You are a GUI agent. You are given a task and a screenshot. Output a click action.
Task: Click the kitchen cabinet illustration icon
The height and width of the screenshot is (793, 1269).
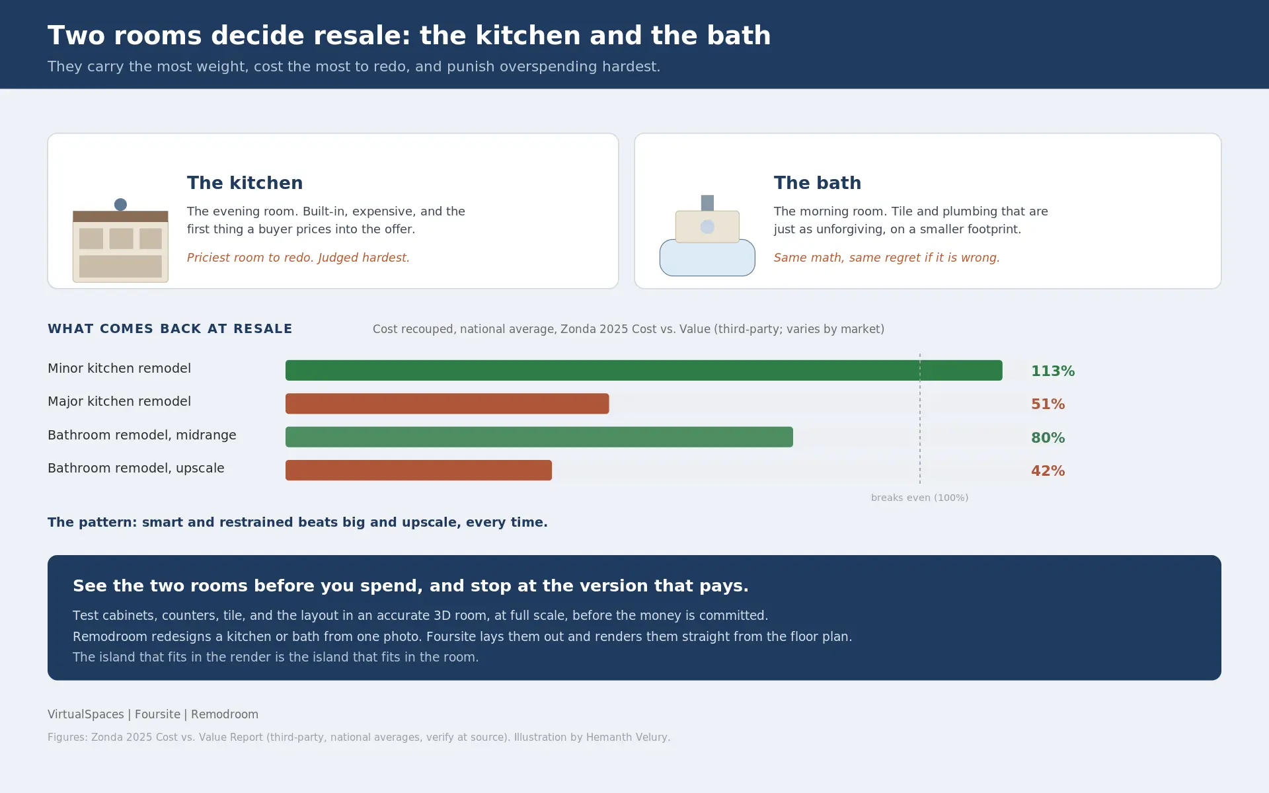point(120,241)
